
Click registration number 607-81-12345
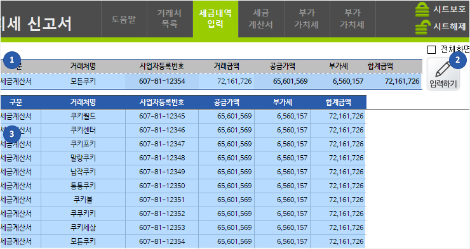tap(162, 117)
